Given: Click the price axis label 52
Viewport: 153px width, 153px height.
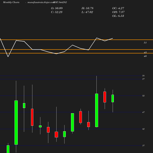Looking at the screenshot, I should [143, 96].
